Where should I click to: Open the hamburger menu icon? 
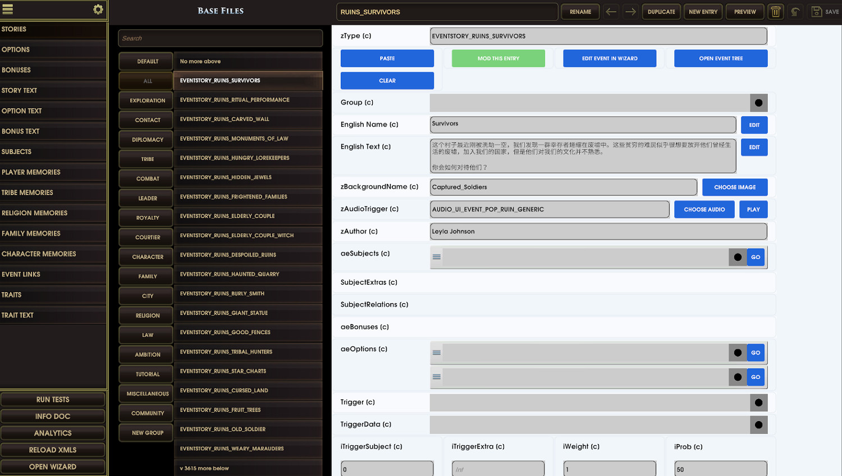(x=8, y=10)
